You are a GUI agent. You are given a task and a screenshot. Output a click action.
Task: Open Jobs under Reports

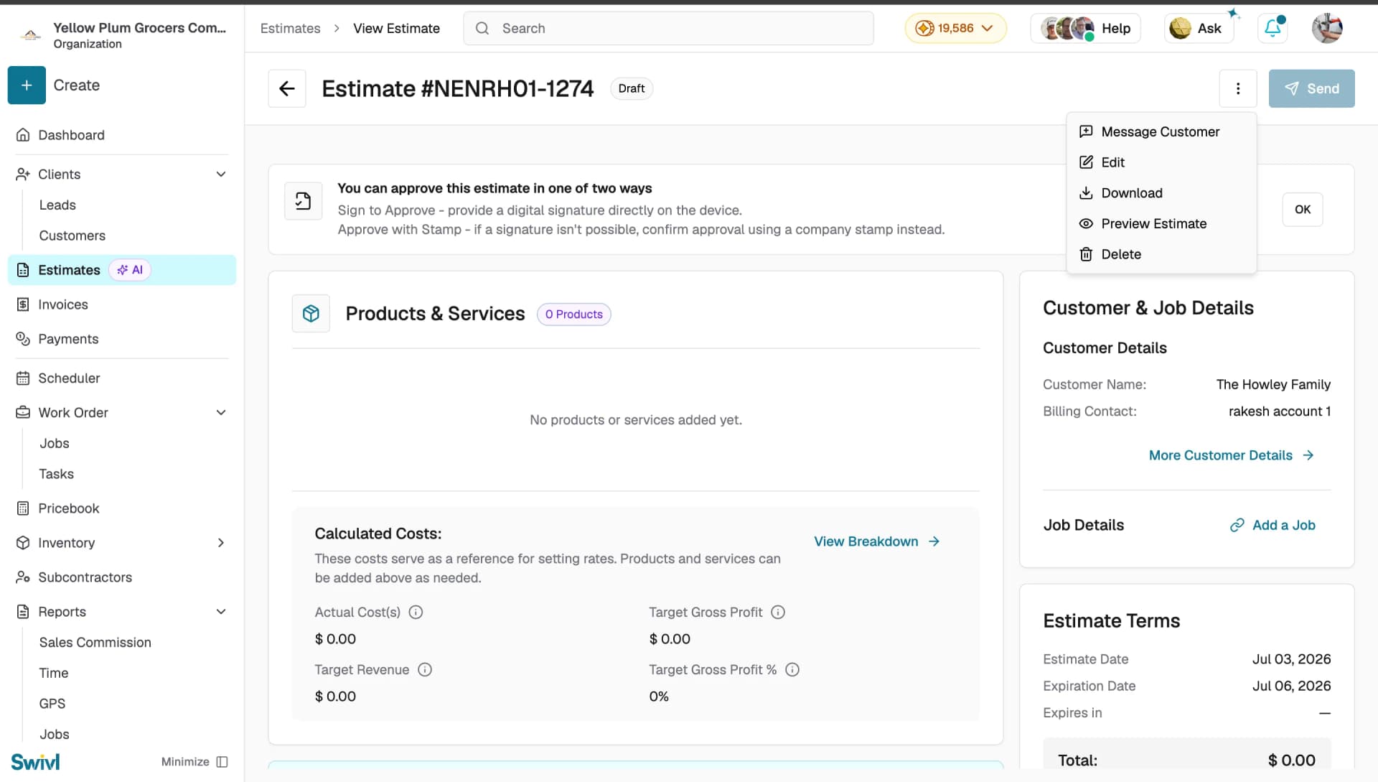(x=55, y=734)
